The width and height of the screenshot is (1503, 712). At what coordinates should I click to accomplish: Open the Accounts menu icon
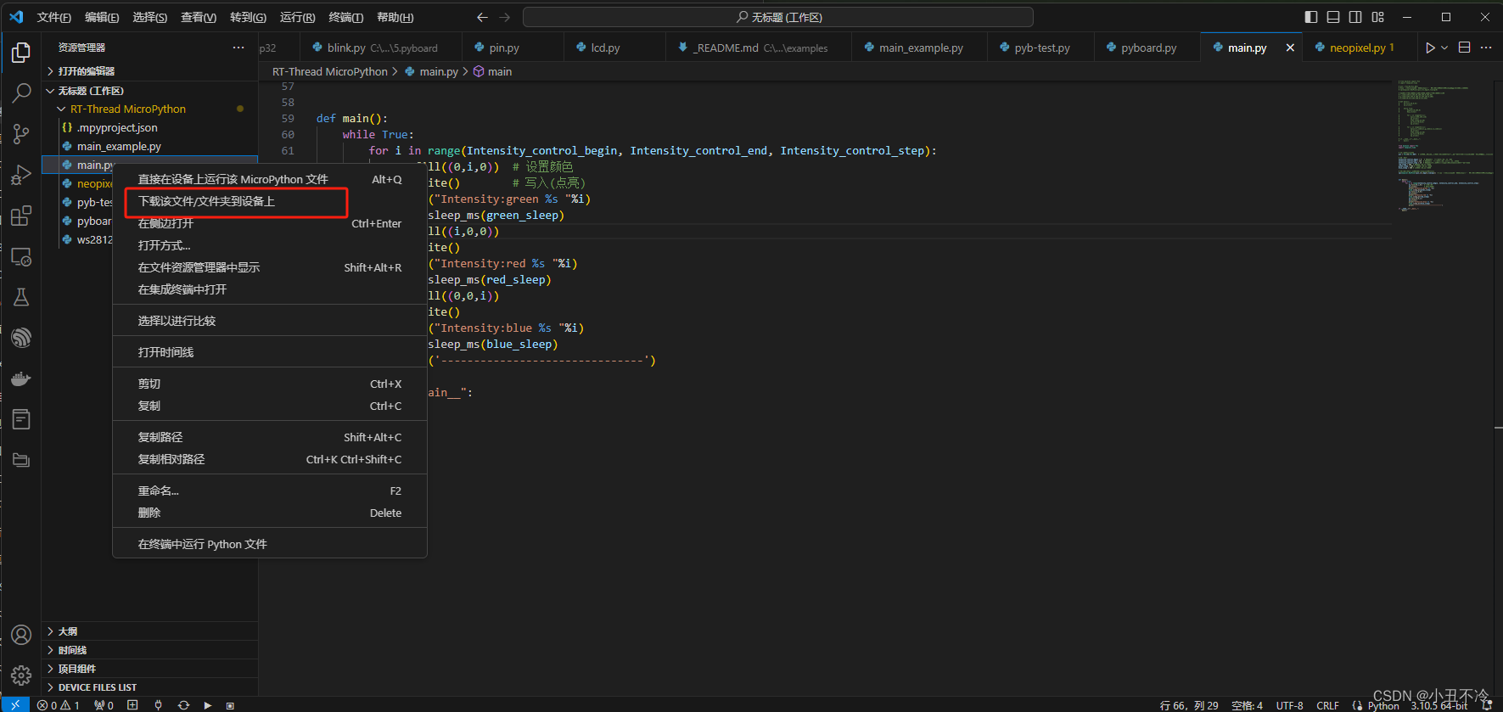(x=21, y=635)
